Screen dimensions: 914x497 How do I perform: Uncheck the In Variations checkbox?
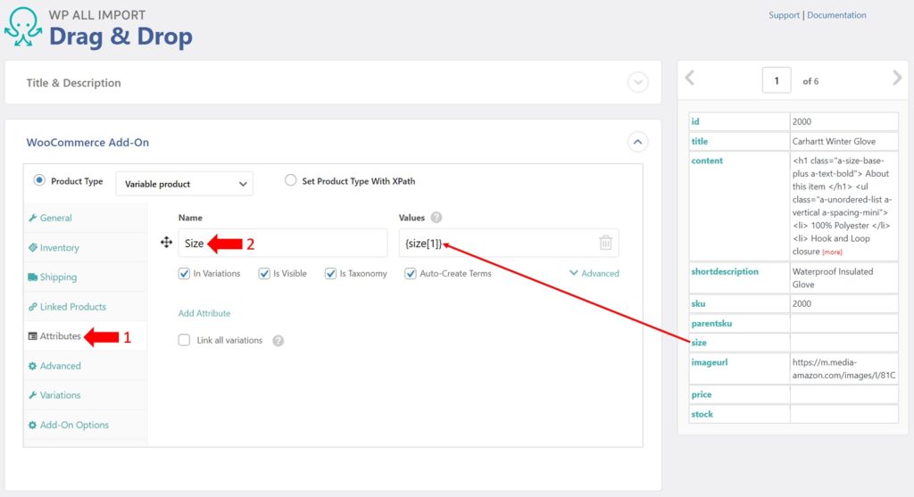[x=184, y=273]
